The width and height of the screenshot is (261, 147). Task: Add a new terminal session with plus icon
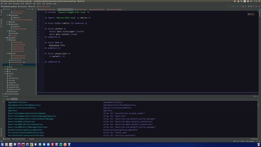4,99
